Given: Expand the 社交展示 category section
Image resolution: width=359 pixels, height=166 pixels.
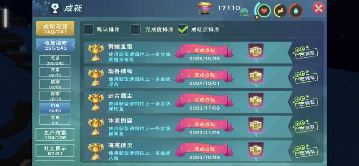Looking at the screenshot, I should [55, 150].
